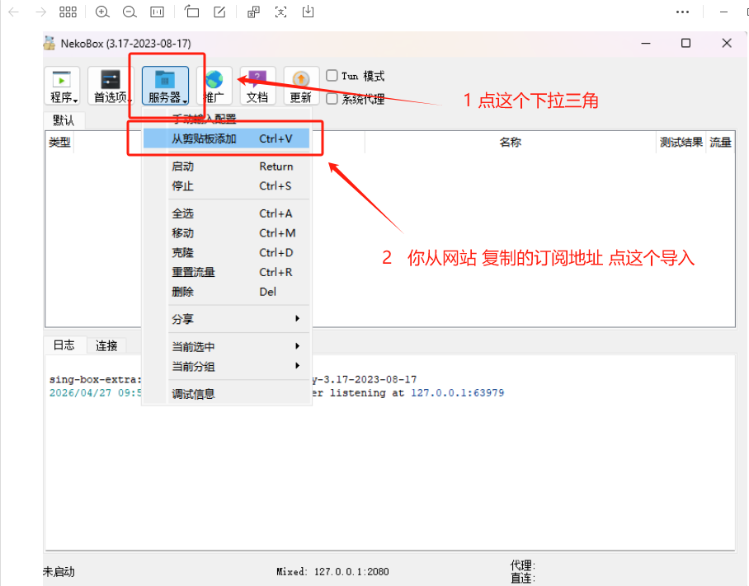749x586 pixels.
Task: Rotate the image with the rotate icon
Action: click(x=191, y=12)
